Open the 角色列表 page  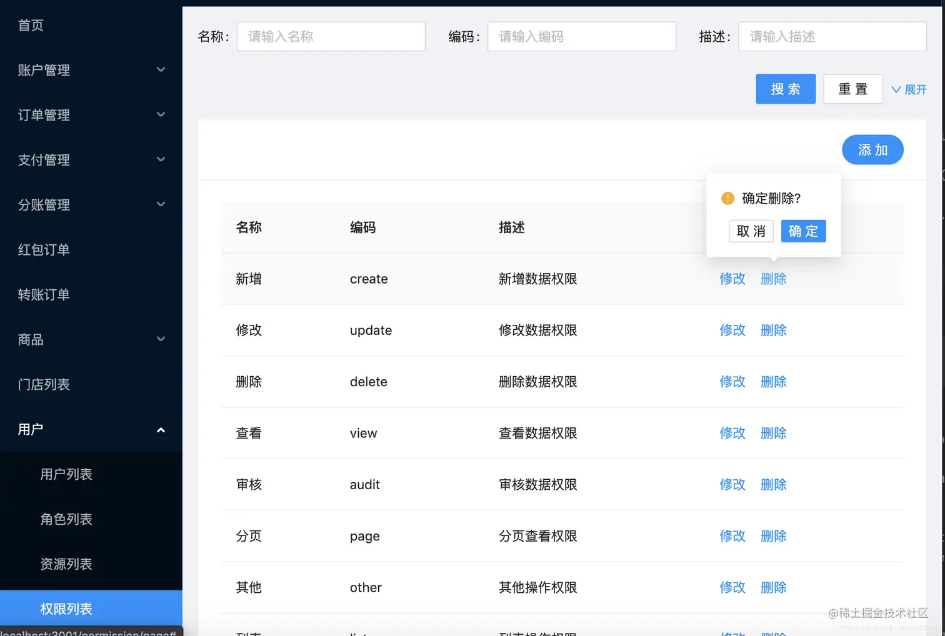(66, 519)
